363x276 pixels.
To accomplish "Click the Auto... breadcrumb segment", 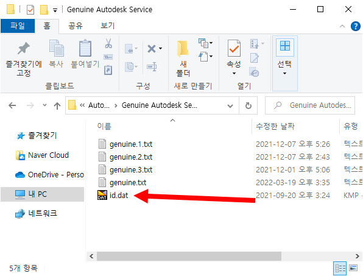I will pos(99,105).
